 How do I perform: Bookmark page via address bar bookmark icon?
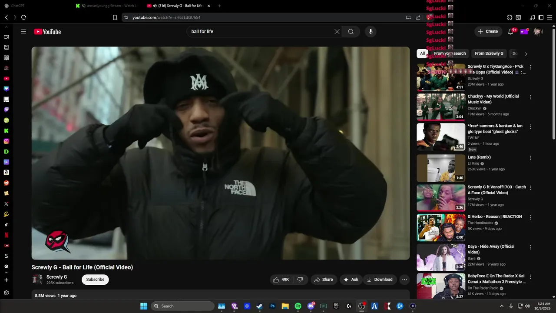pyautogui.click(x=115, y=17)
